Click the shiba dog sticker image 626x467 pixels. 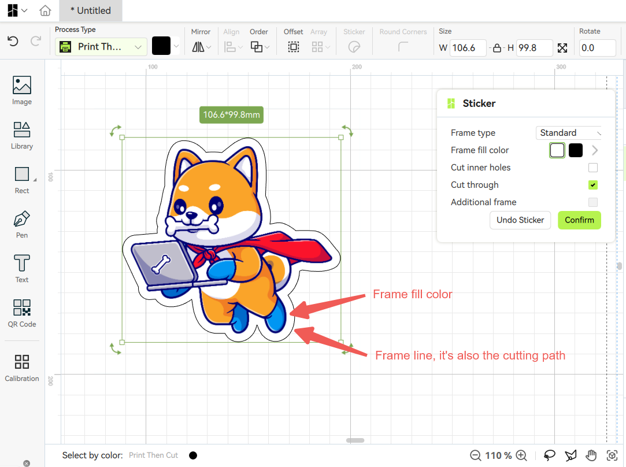[x=231, y=239]
